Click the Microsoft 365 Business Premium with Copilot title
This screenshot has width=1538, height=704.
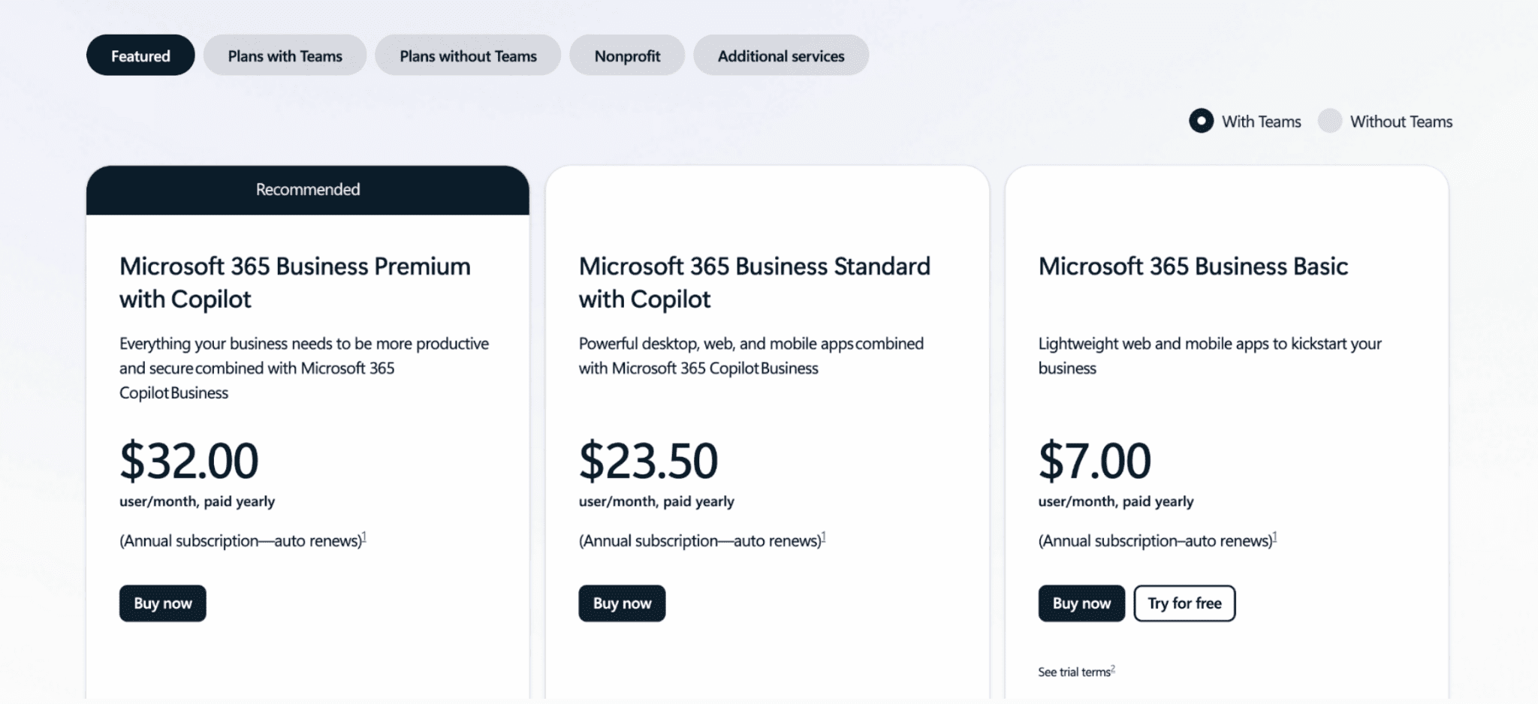(x=295, y=282)
